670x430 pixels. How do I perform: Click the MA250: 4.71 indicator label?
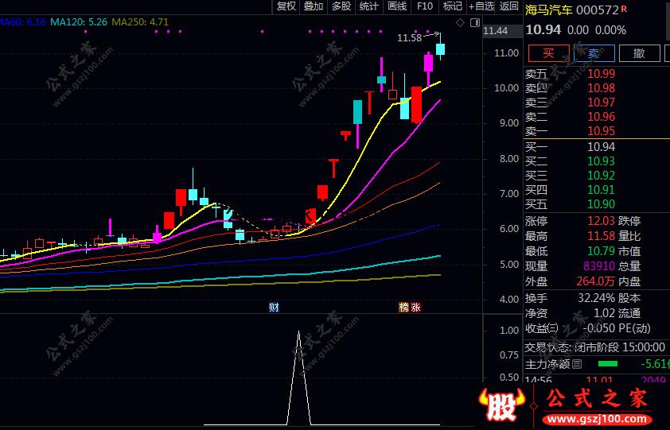pos(140,21)
